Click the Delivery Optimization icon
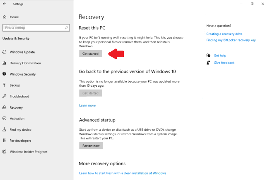 click(5, 63)
